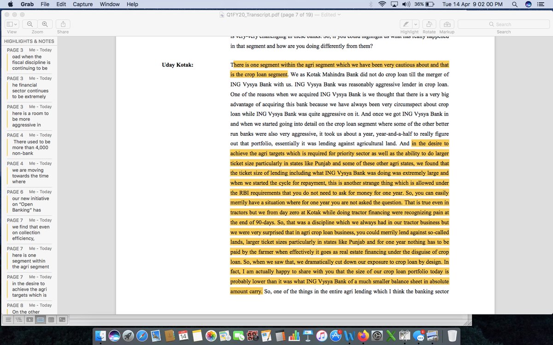Open Photos from the dock
The image size is (553, 345).
pyautogui.click(x=211, y=336)
